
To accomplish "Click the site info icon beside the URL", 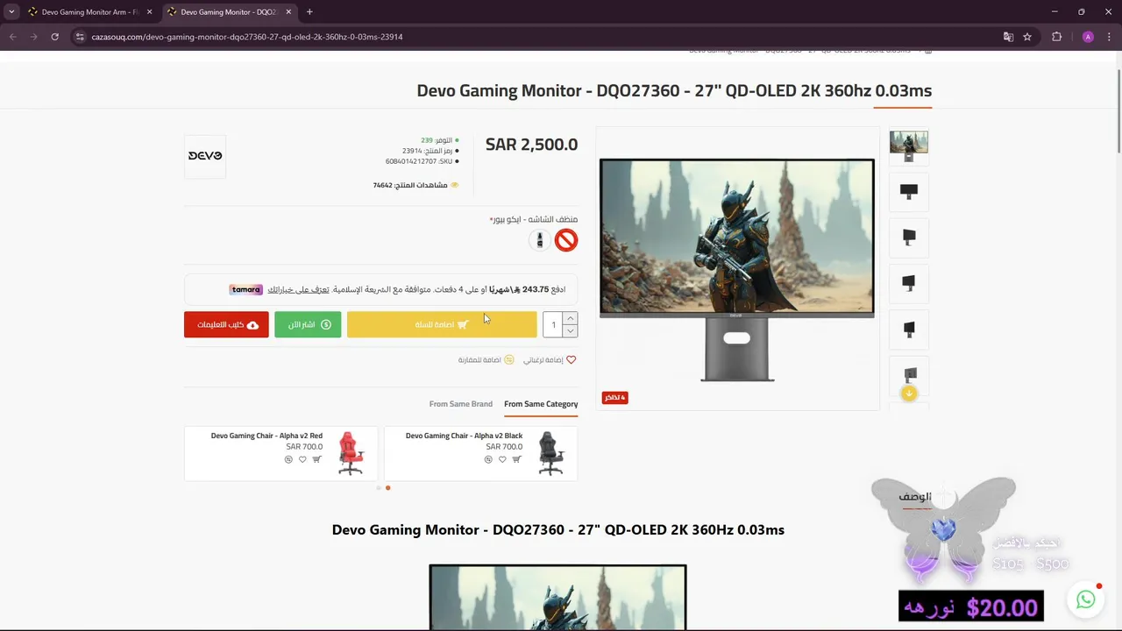I will pos(80,37).
